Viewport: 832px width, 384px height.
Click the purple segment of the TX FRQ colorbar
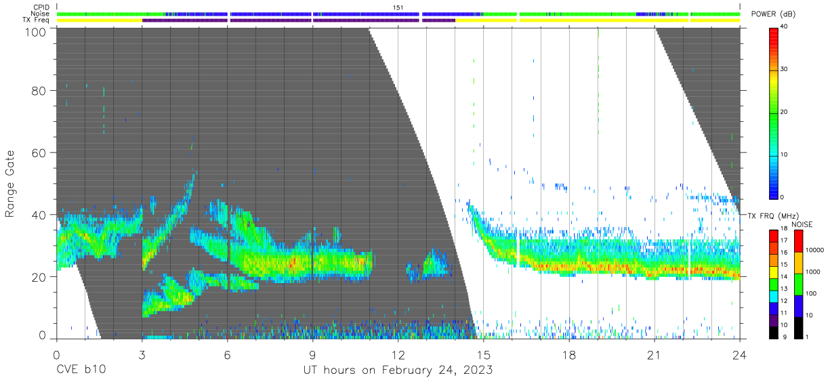click(774, 319)
